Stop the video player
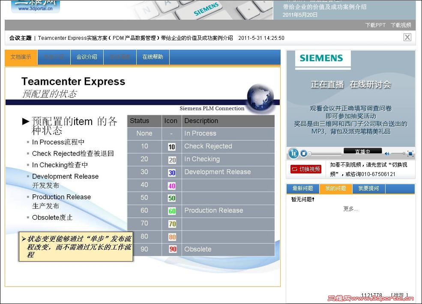 tap(304, 154)
